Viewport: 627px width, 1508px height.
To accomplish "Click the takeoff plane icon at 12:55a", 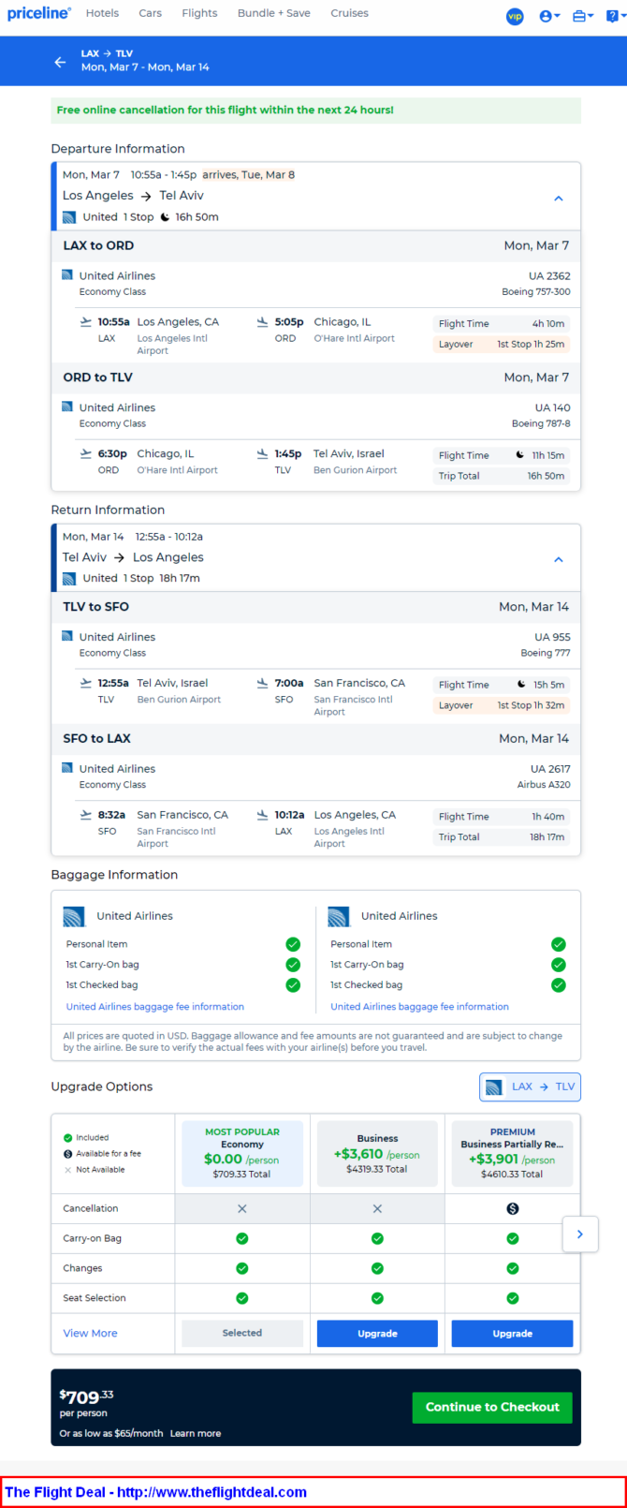I will [x=86, y=684].
